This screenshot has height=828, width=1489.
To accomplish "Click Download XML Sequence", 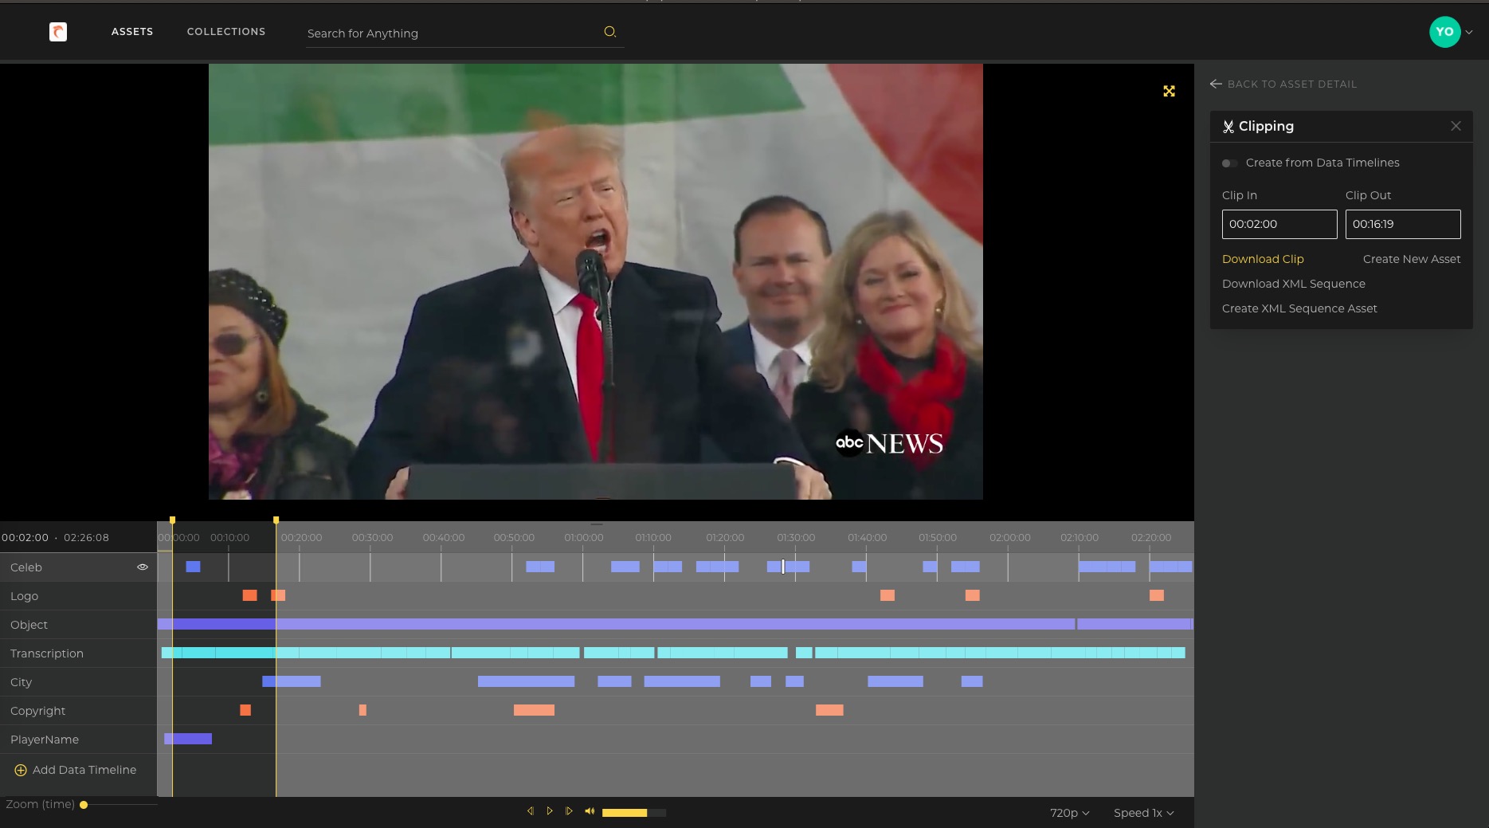I will tap(1294, 284).
